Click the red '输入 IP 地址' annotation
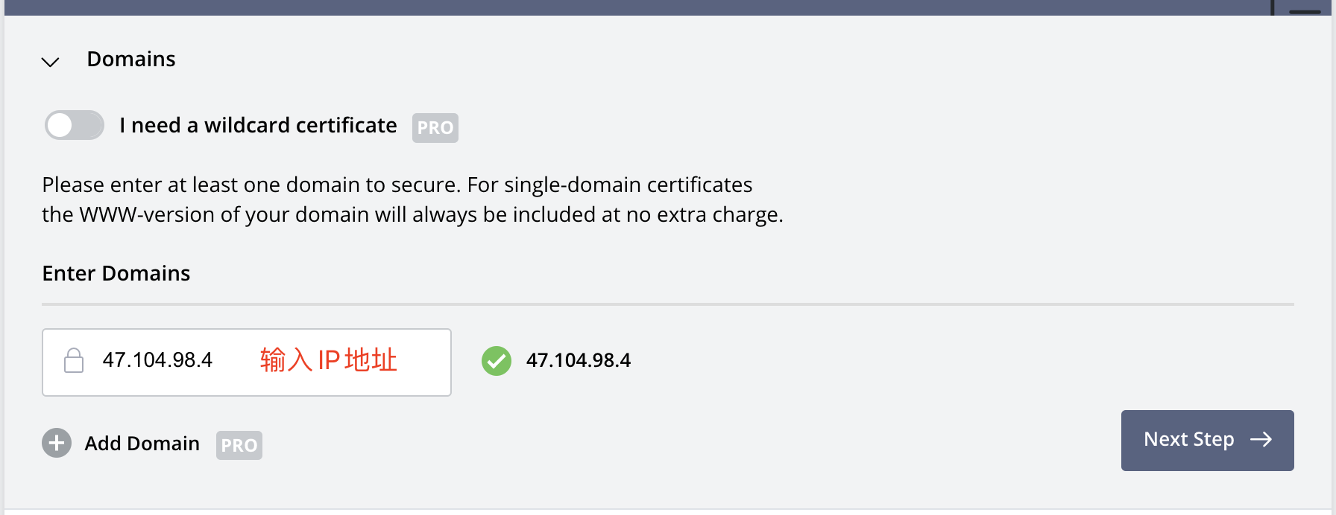The image size is (1336, 515). [x=328, y=361]
